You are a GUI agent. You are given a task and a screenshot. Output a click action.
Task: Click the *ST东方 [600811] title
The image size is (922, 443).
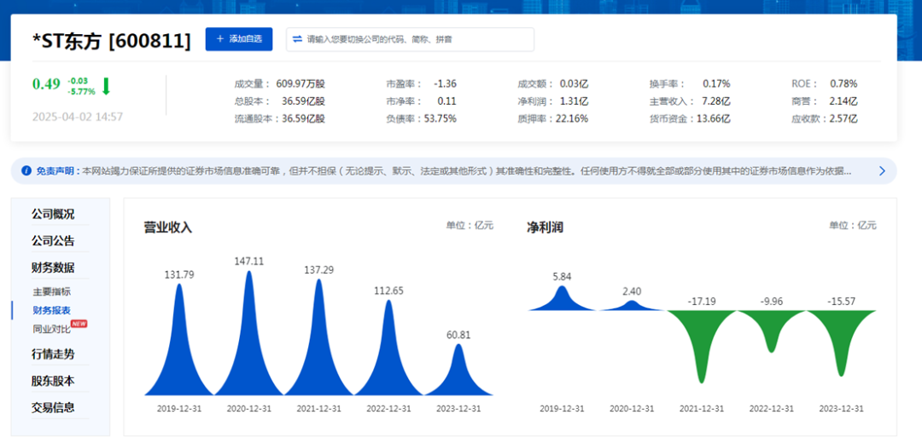tap(112, 41)
